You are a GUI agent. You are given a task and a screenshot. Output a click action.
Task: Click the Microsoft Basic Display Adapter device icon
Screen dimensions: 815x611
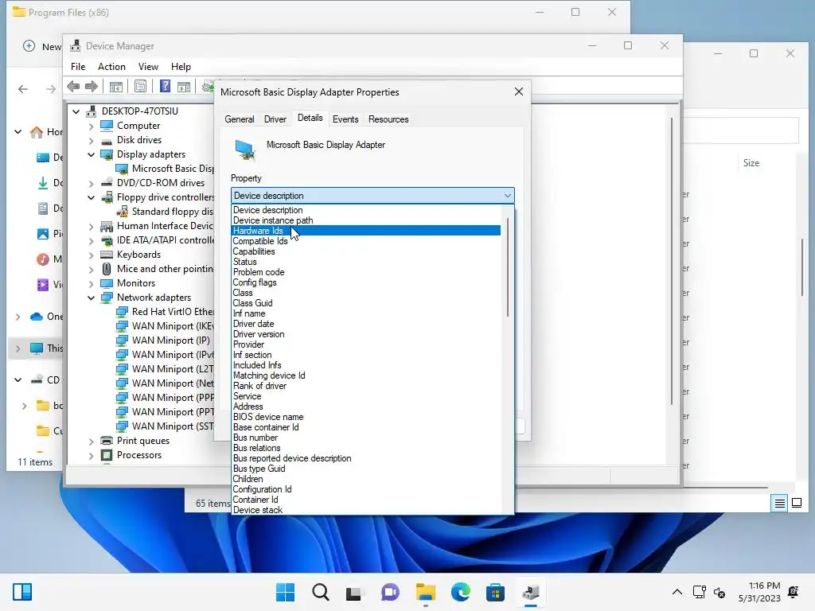pyautogui.click(x=245, y=150)
